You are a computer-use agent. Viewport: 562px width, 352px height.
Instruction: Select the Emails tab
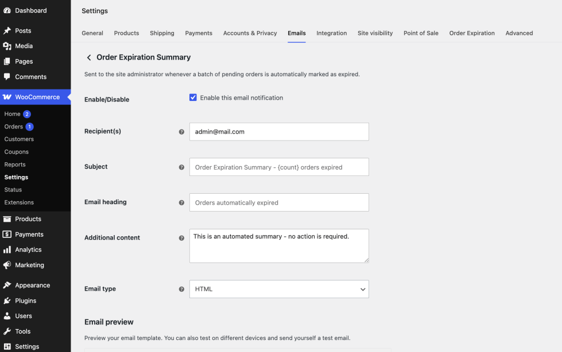coord(296,33)
